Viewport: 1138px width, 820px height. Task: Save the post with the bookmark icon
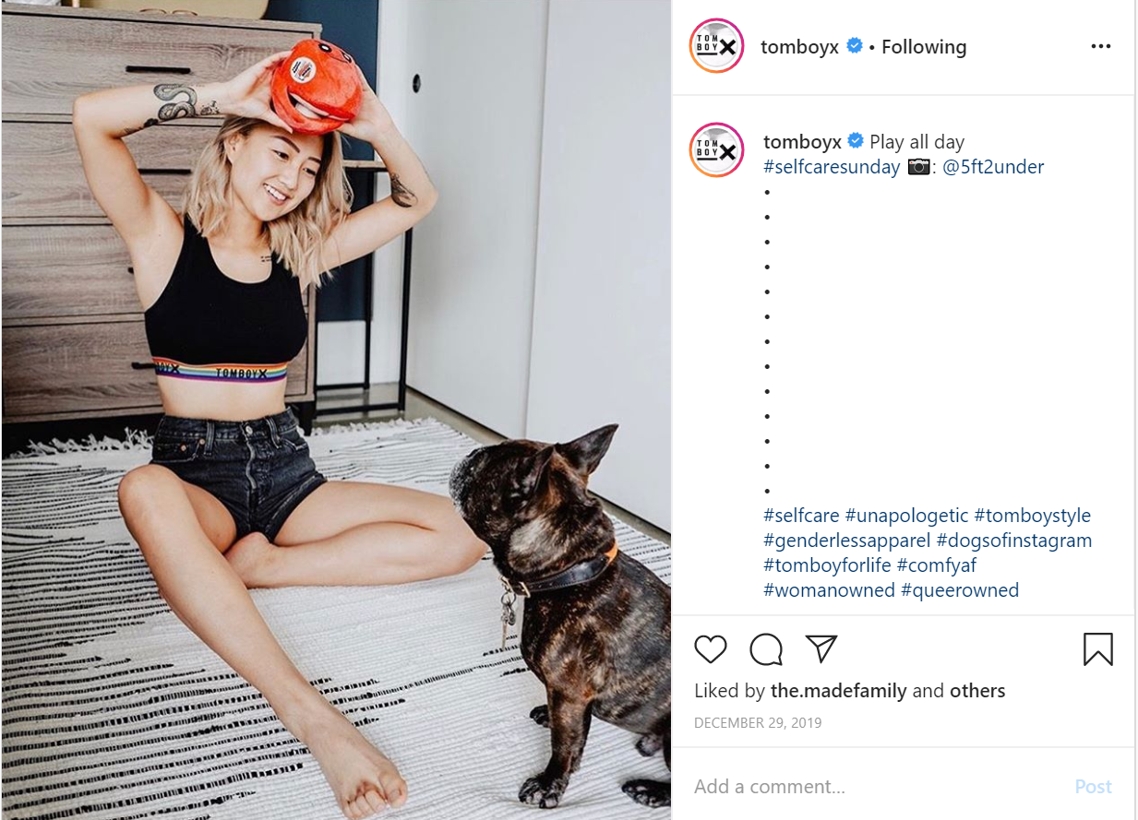tap(1098, 649)
